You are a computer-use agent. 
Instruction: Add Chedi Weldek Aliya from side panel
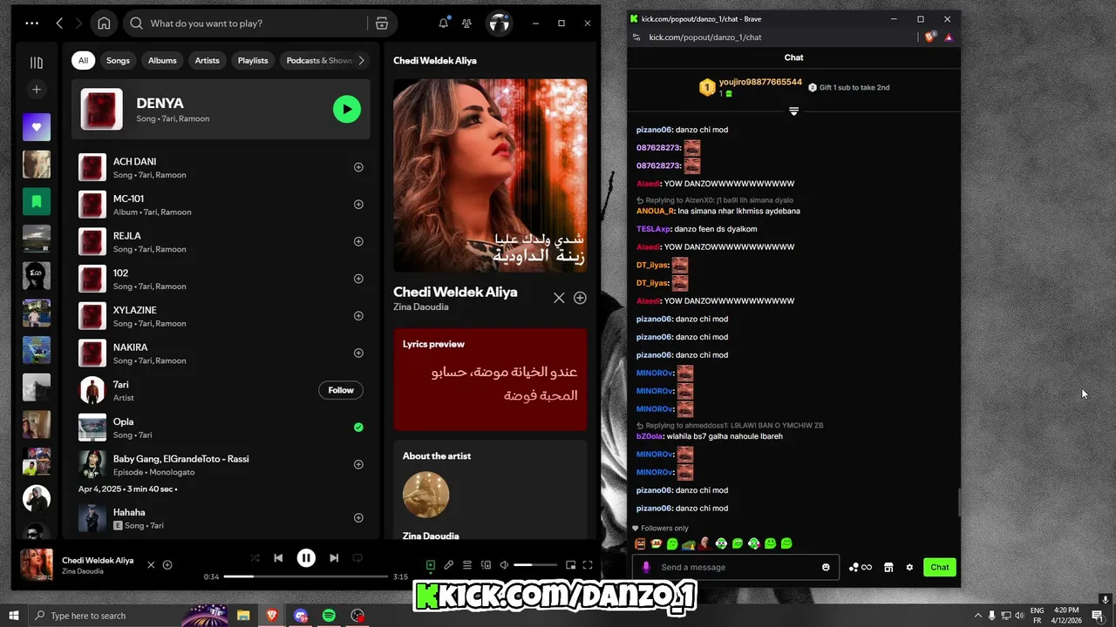click(580, 298)
